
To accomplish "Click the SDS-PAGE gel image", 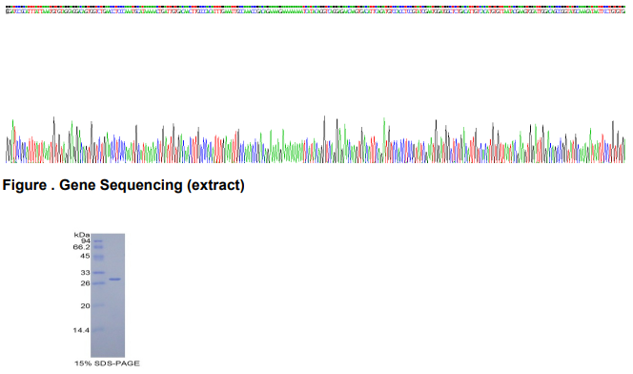I will coord(108,295).
